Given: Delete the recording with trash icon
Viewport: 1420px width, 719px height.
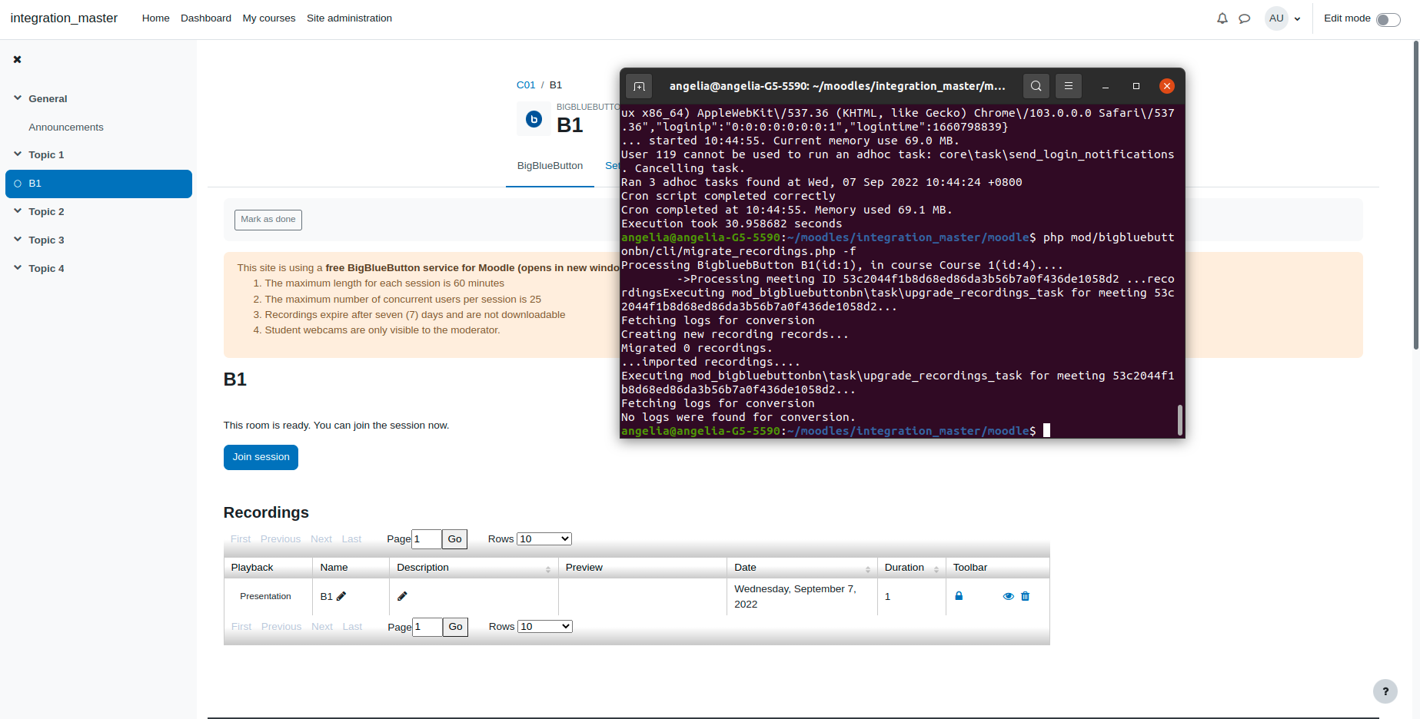Looking at the screenshot, I should (1025, 596).
